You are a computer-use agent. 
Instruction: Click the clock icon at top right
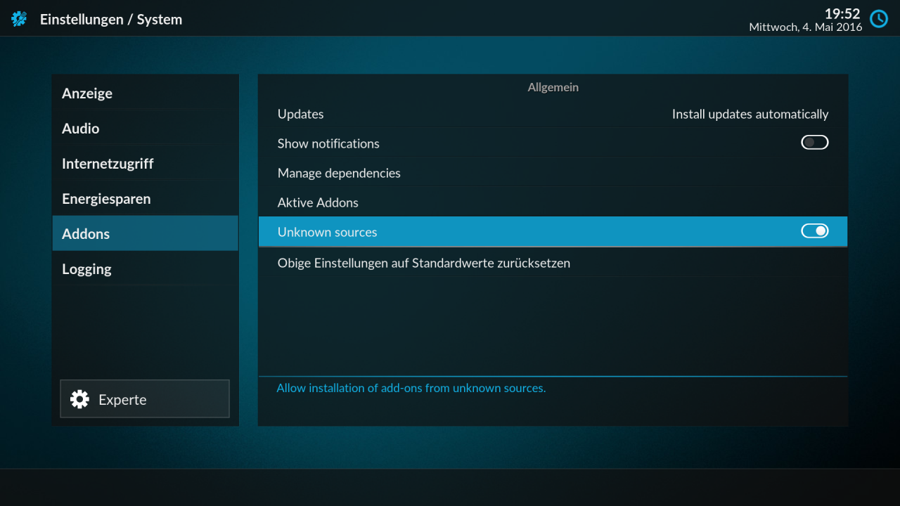(x=878, y=19)
